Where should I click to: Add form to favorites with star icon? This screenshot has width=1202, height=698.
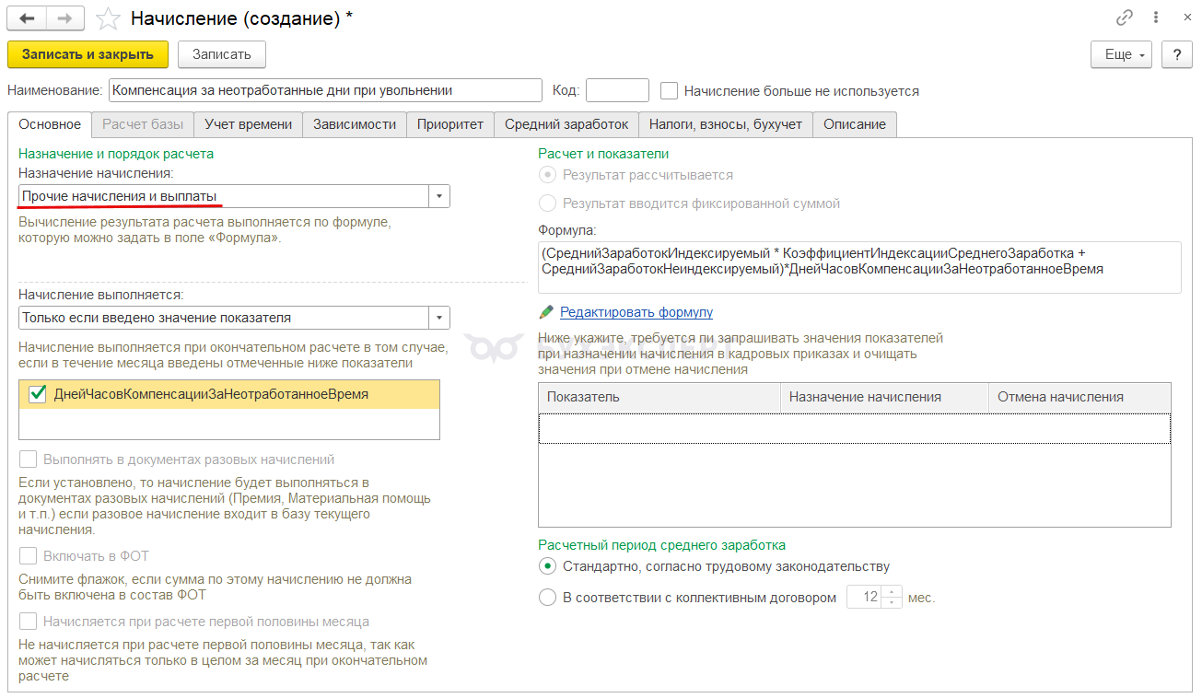click(x=109, y=18)
